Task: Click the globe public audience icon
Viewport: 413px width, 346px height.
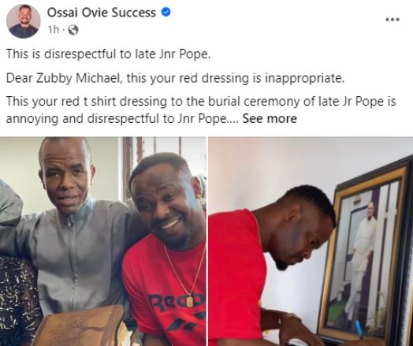Action: (73, 30)
